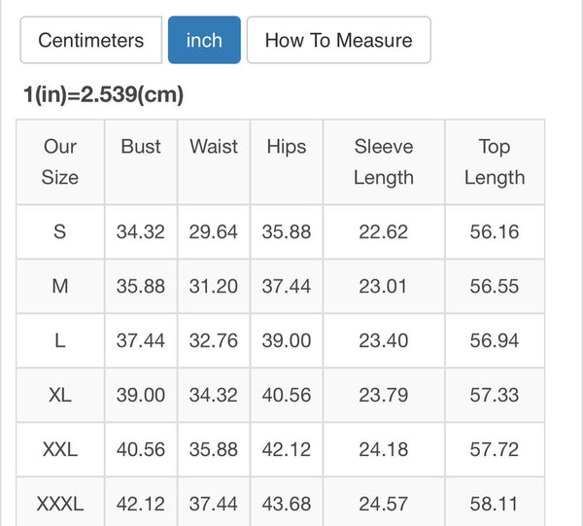Select the XXXL size row label

60,504
